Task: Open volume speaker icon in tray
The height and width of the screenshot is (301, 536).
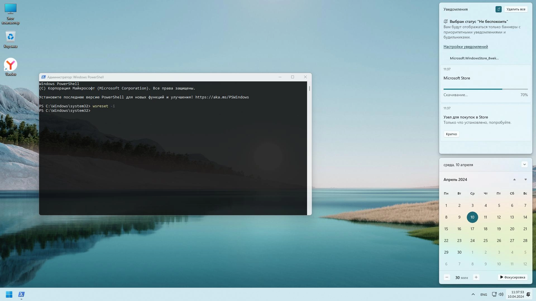Action: pyautogui.click(x=501, y=294)
